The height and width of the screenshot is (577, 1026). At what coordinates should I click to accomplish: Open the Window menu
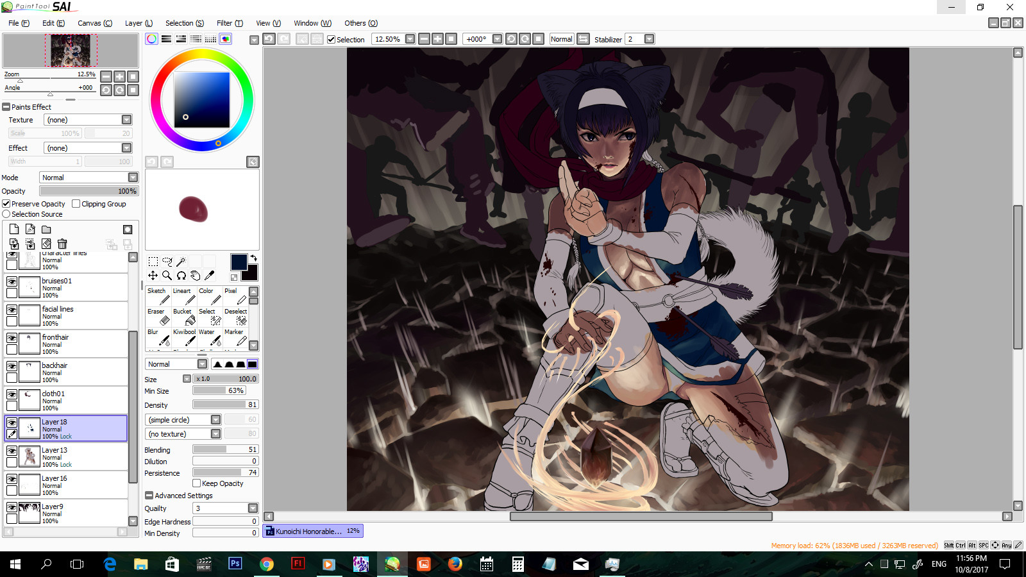(312, 23)
